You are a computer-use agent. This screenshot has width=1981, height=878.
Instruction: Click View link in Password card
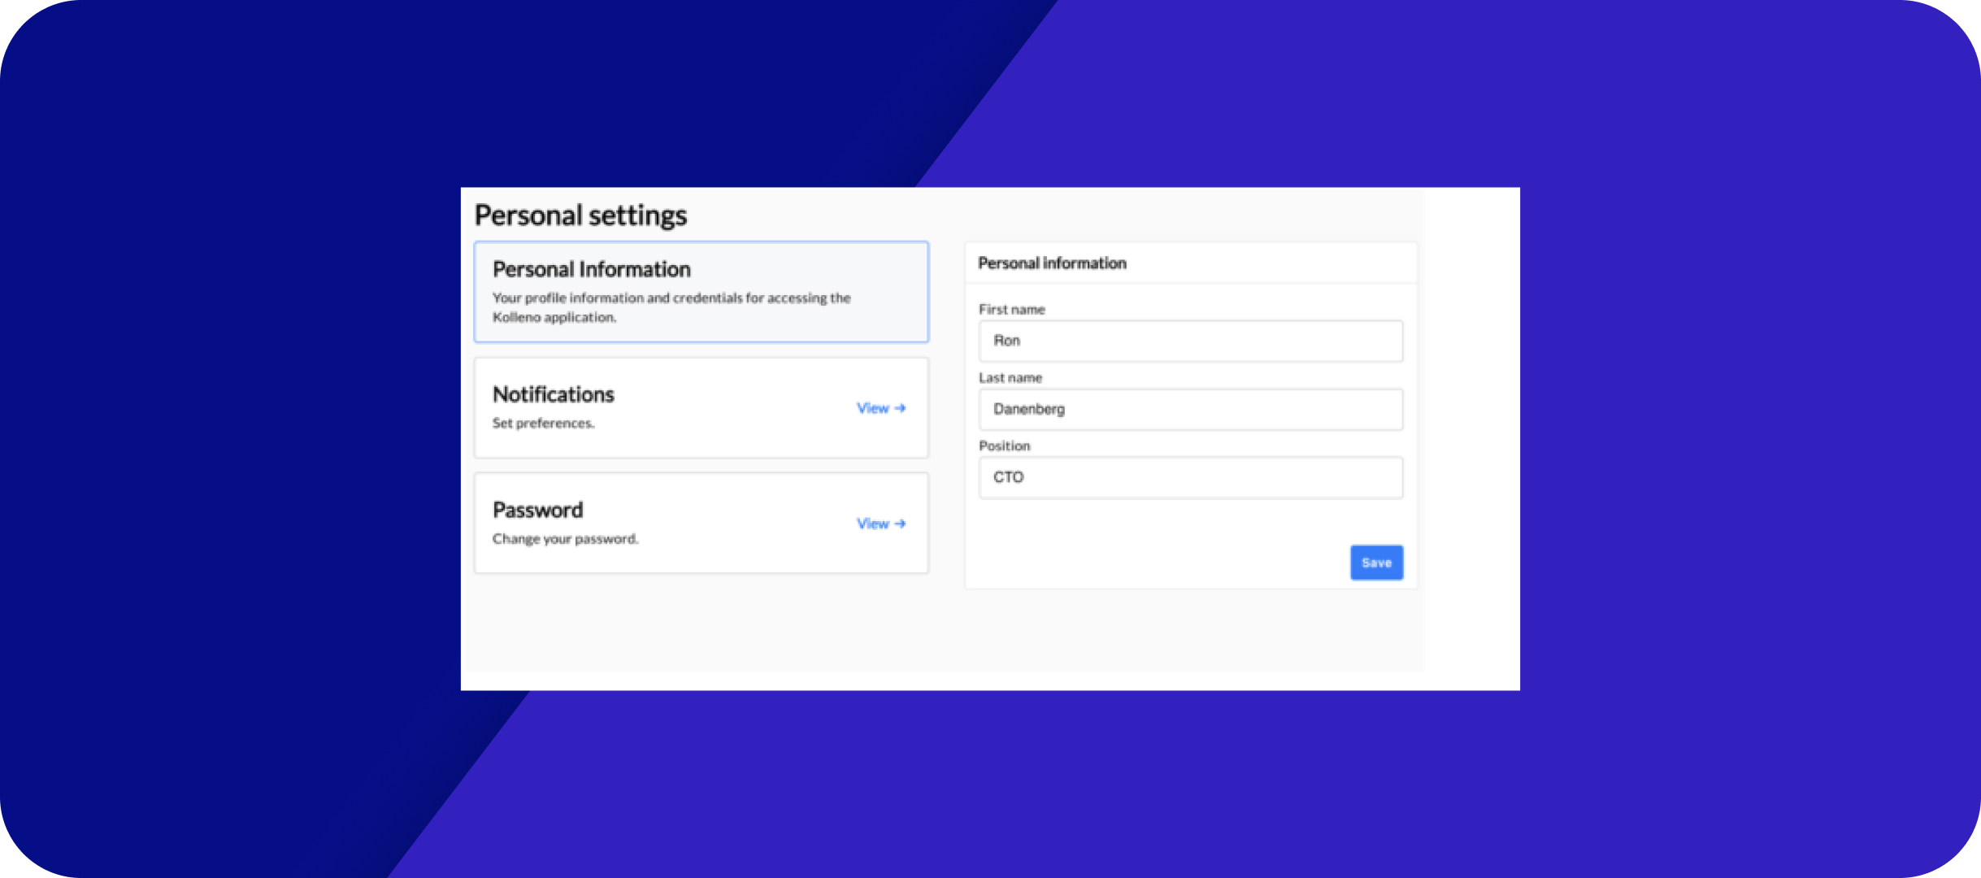pos(872,524)
